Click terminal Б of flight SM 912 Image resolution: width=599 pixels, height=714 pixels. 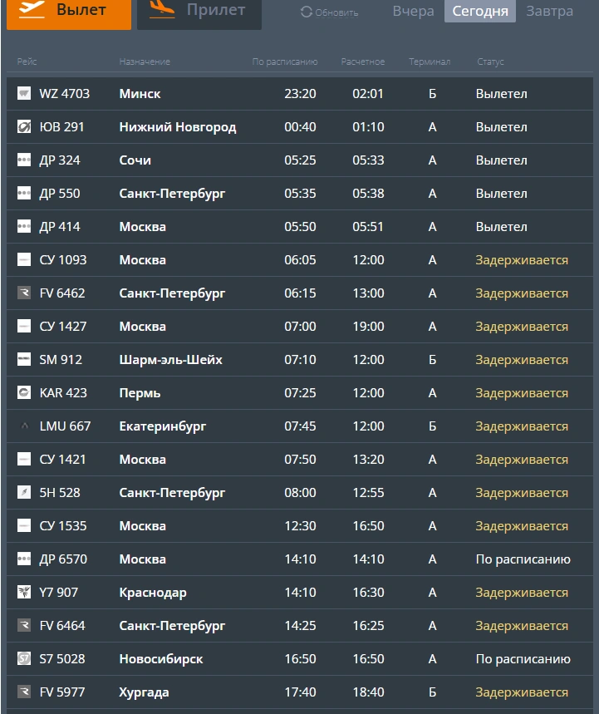[x=432, y=359]
